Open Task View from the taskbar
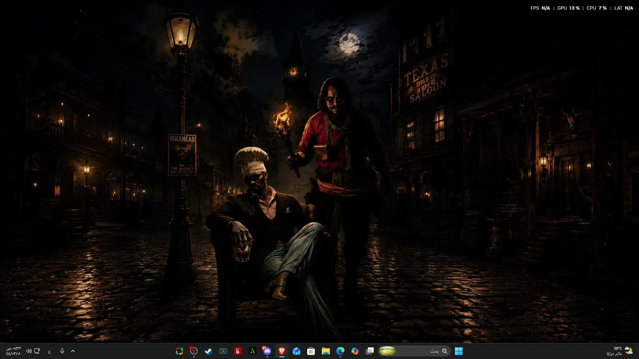The width and height of the screenshot is (639, 359). 370,351
